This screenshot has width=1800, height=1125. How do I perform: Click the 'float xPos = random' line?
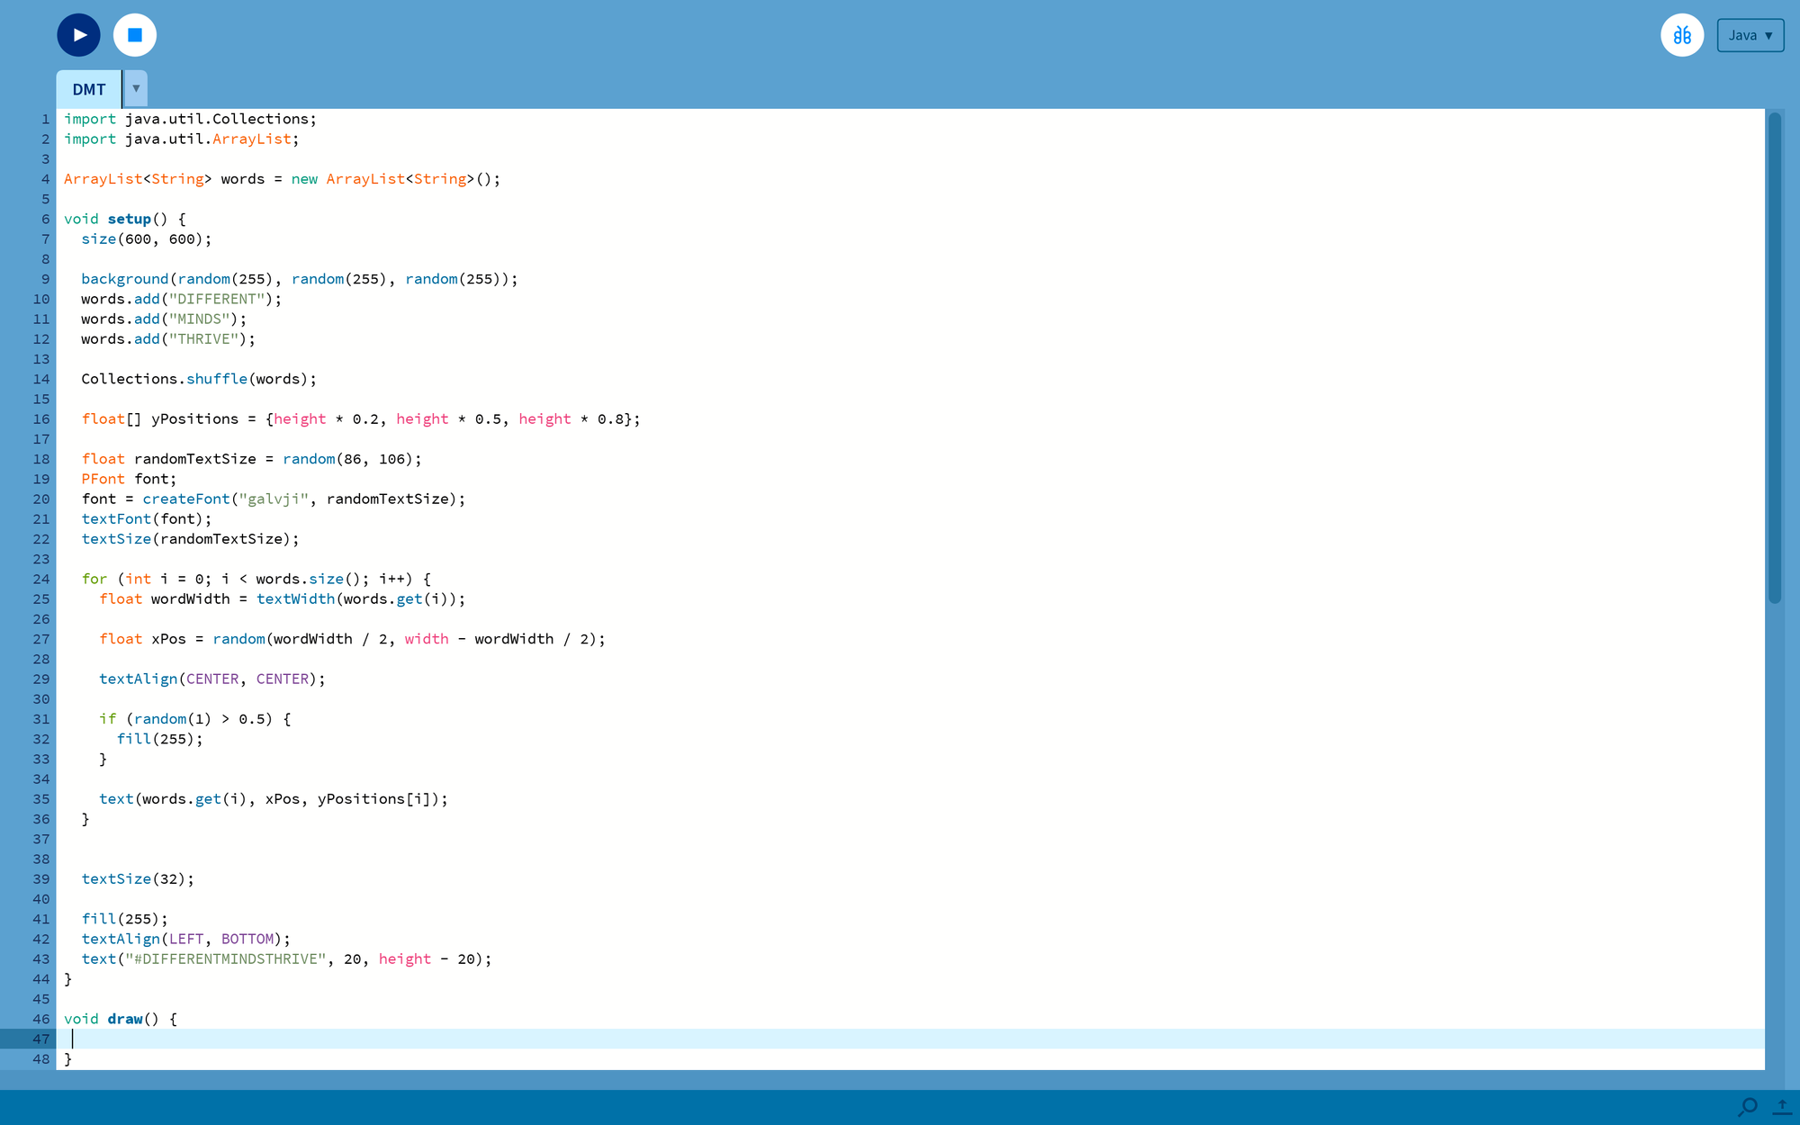pyautogui.click(x=352, y=639)
